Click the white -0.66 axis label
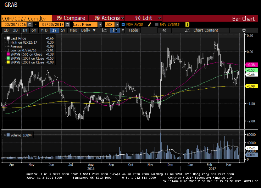Viewport: 261px width, 188px height. 251,74
